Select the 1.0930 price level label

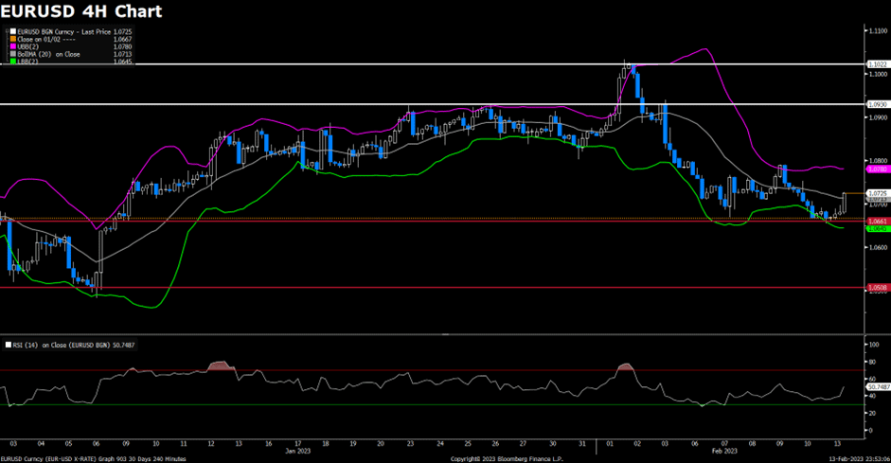click(877, 104)
